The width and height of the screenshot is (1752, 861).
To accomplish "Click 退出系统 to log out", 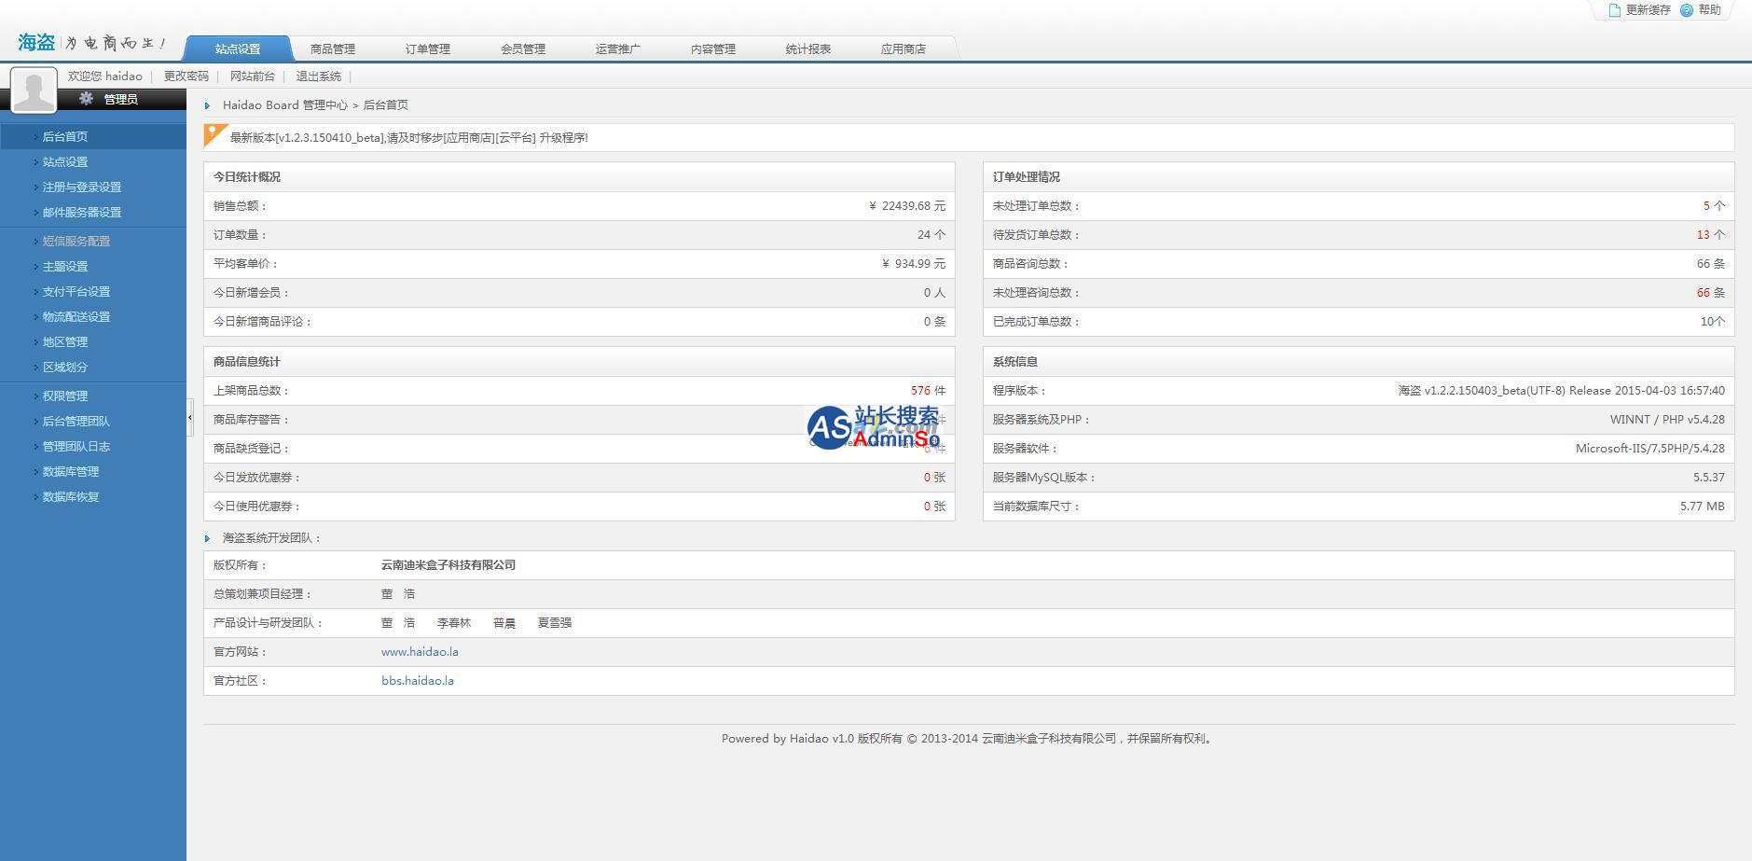I will [x=319, y=76].
